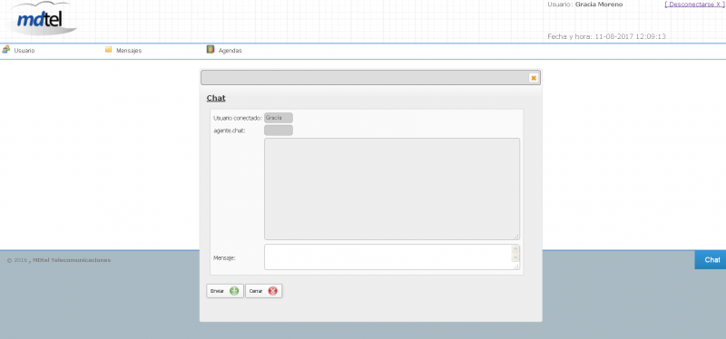Click the Usuario people icon
Viewport: 726px width, 339px height.
[x=5, y=50]
